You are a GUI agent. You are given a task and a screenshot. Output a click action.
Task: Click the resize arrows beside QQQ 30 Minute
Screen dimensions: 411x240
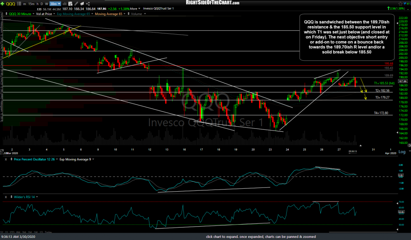point(6,14)
